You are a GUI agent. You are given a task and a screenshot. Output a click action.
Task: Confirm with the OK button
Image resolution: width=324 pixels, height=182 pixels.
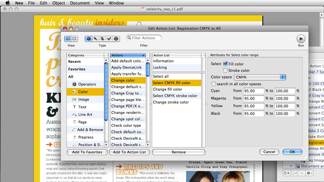coord(292,152)
